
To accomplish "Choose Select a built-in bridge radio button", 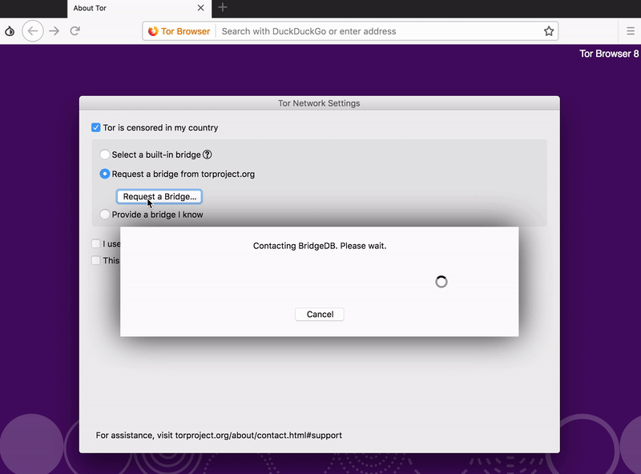I will click(105, 155).
